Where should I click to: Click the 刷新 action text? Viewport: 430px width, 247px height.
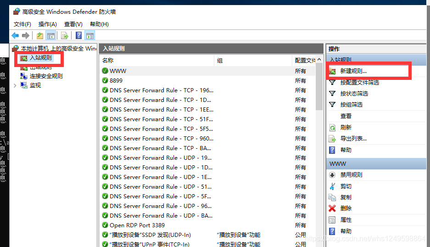346,128
